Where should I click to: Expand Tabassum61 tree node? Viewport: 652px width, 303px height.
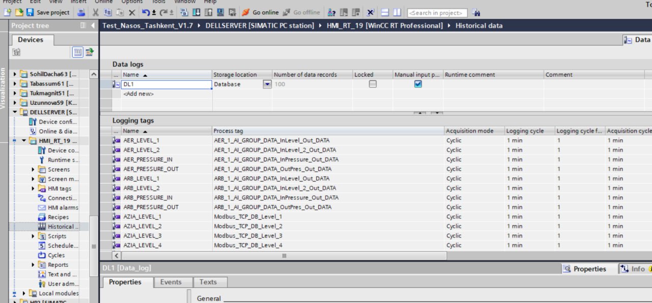(15, 83)
